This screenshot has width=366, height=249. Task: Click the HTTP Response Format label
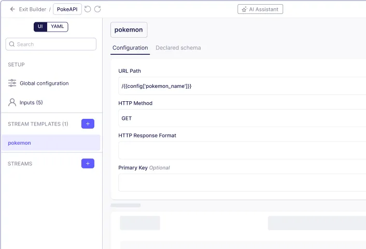[147, 135]
